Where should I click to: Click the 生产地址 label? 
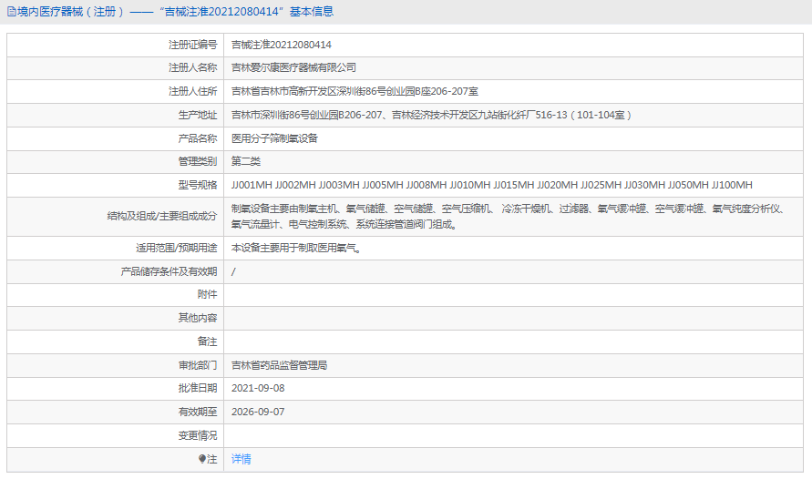tap(198, 115)
